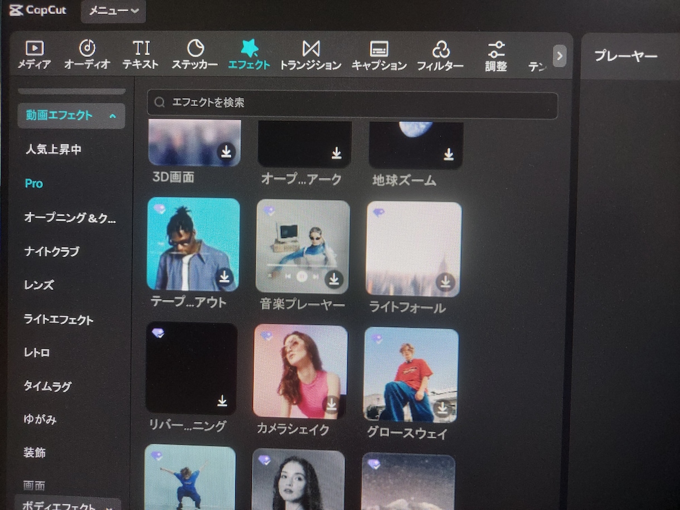Click the search magnifier icon
Screen dimensions: 680x510
160,103
